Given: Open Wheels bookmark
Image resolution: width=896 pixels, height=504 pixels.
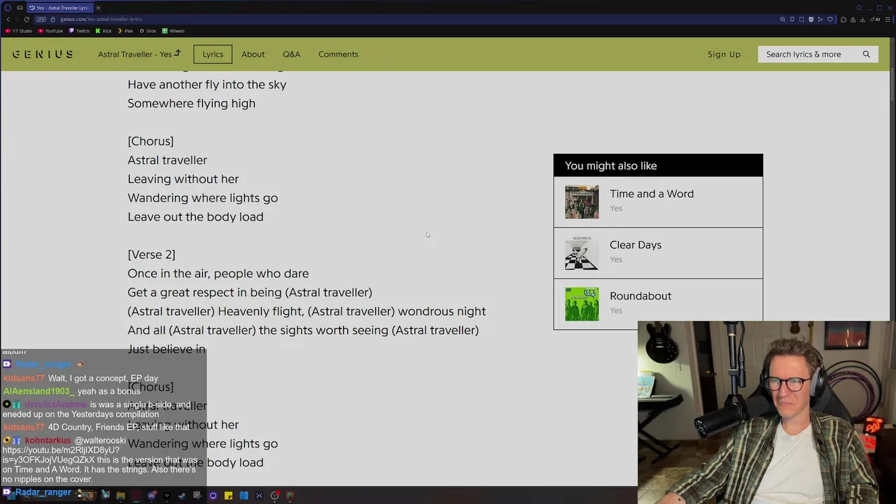Looking at the screenshot, I should 173,31.
